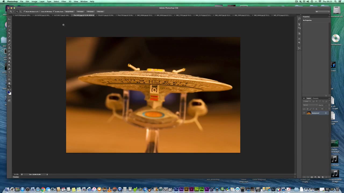Toggle Quick Mask mode
344x193 pixels.
point(9,97)
